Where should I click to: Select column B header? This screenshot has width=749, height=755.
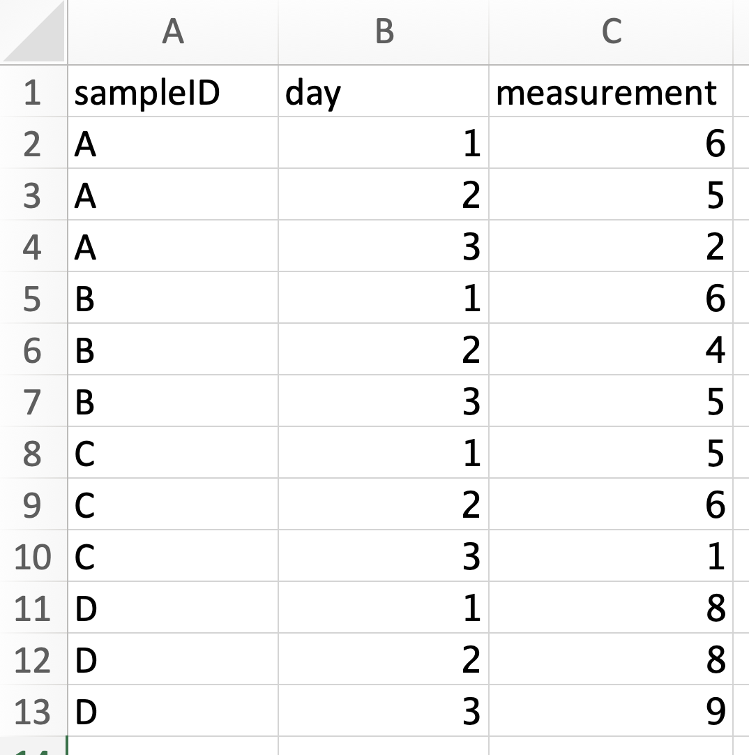point(384,33)
